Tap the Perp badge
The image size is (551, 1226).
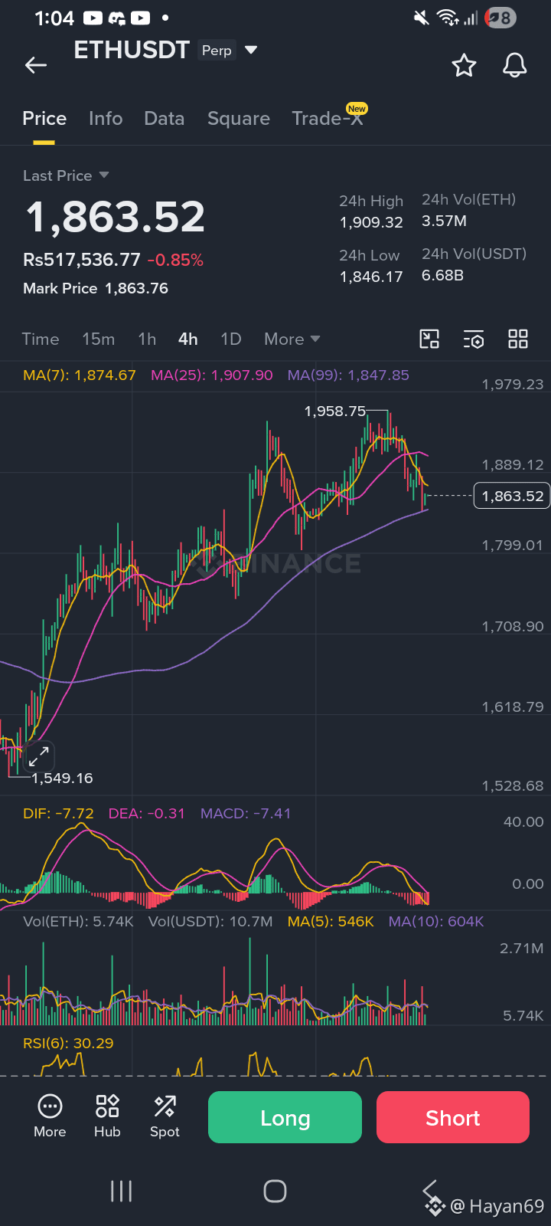[x=217, y=51]
